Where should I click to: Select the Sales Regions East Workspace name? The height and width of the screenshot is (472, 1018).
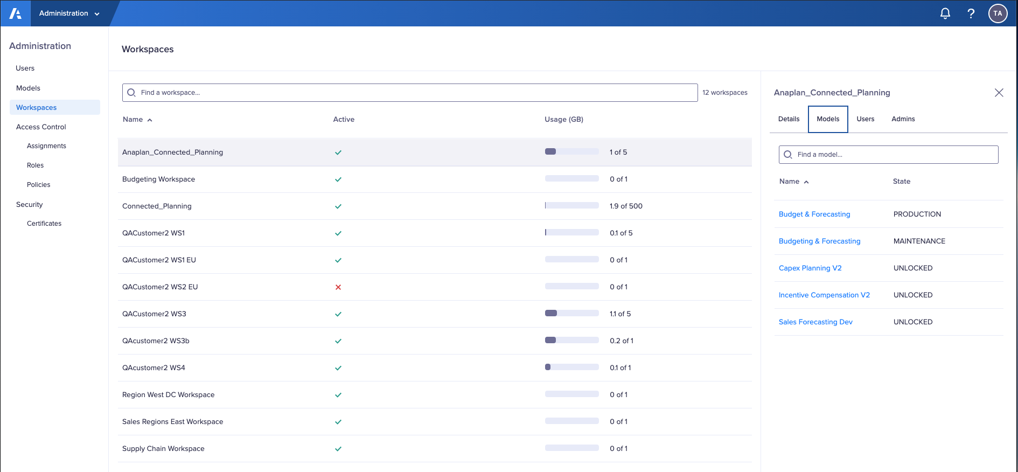point(172,422)
